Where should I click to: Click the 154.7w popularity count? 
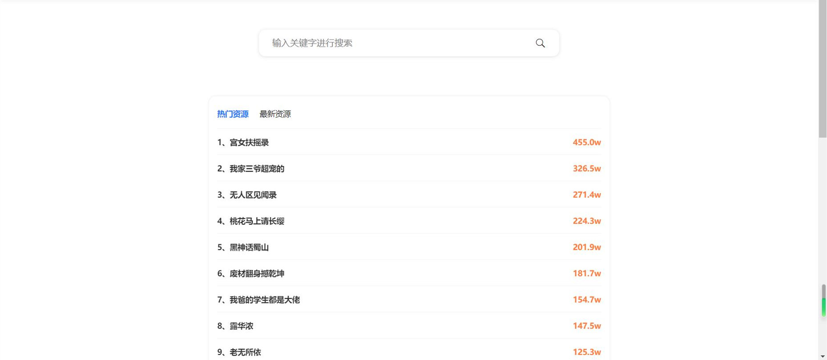tap(587, 300)
